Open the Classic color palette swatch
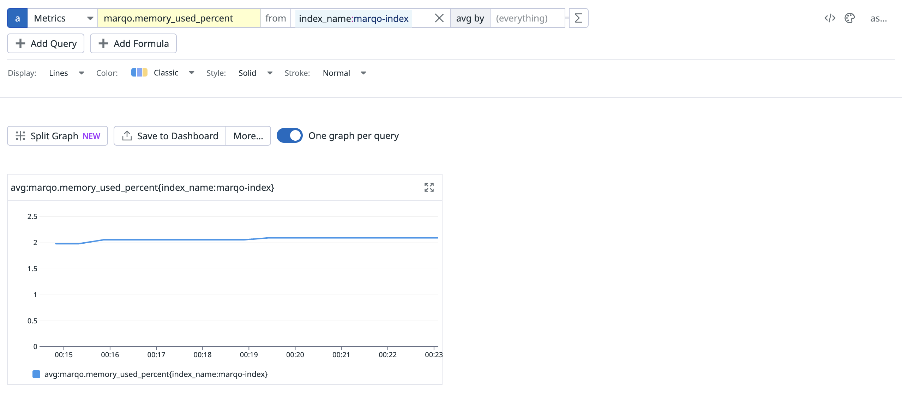The width and height of the screenshot is (902, 402). pos(139,73)
